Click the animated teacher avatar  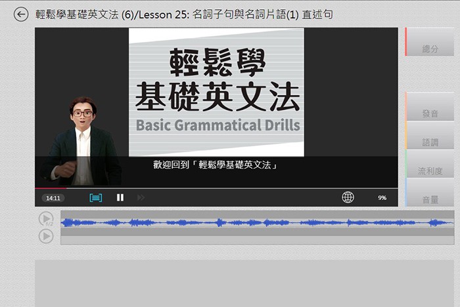pos(81,144)
